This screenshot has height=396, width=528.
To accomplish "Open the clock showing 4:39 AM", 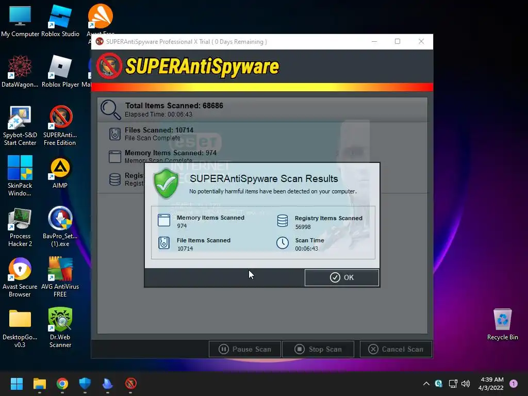I will pyautogui.click(x=491, y=384).
